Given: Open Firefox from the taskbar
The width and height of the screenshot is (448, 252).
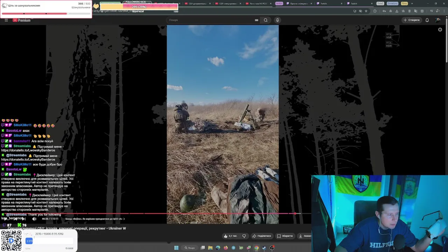Looking at the screenshot, I should tap(226, 248).
